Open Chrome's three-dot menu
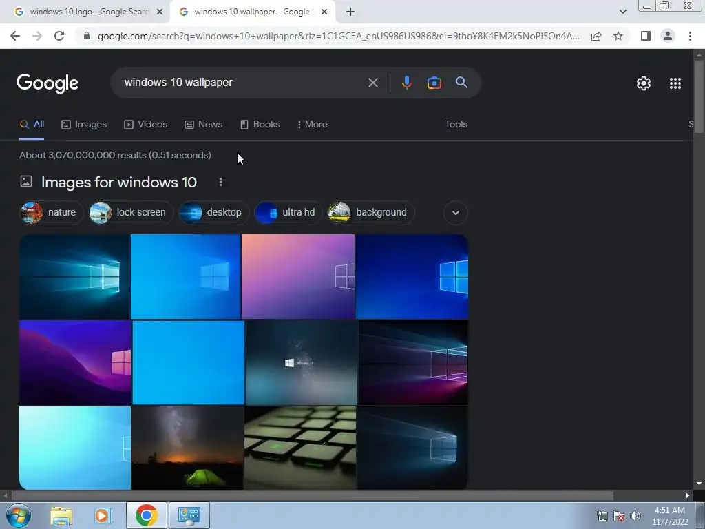This screenshot has width=705, height=529. click(x=690, y=36)
